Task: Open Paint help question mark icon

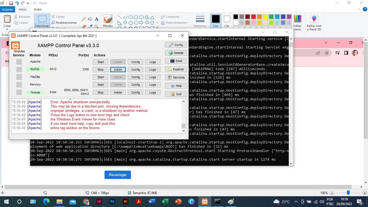Action: pyautogui.click(x=366, y=9)
